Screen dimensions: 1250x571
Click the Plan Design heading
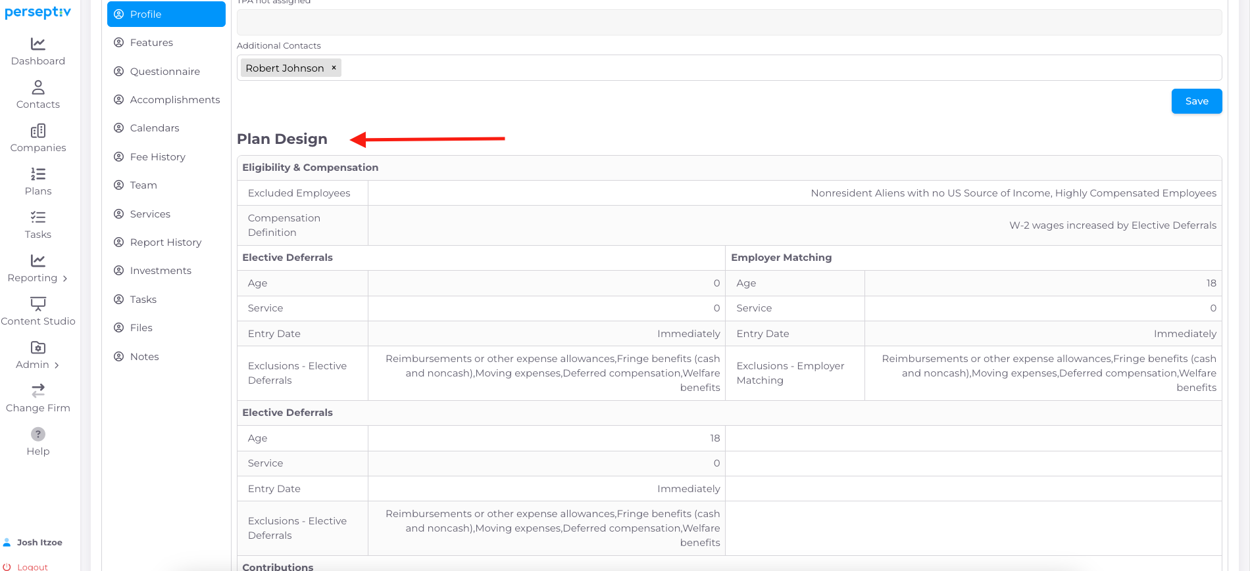(282, 139)
